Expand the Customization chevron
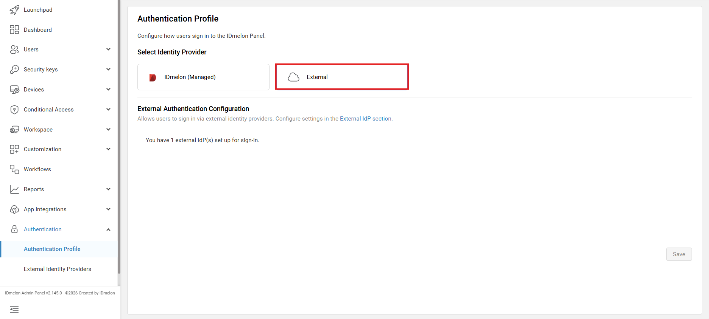Image resolution: width=709 pixels, height=319 pixels. 108,149
